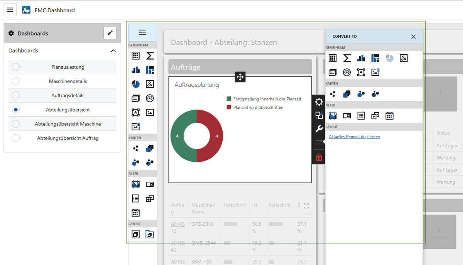Convert item to Grid in Convert To panel

(333, 58)
